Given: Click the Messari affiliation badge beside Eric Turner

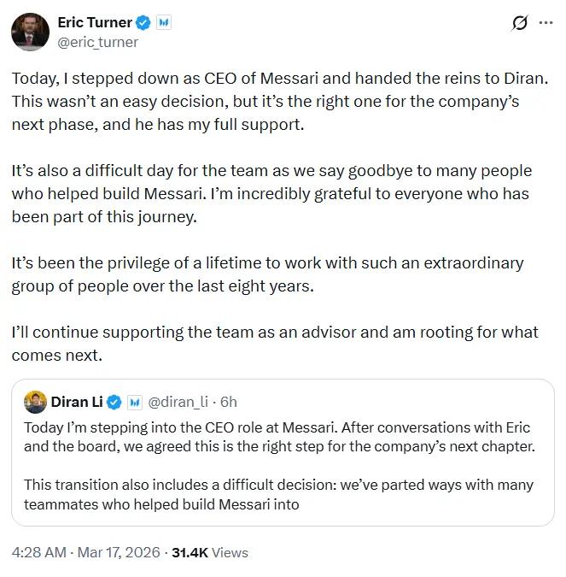Looking at the screenshot, I should click(164, 23).
